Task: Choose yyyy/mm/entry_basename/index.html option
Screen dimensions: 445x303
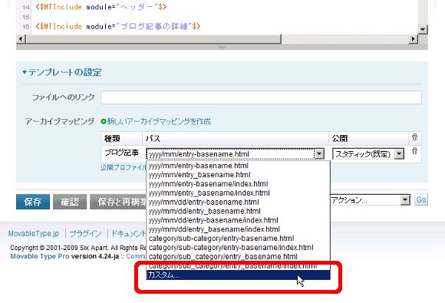Action: (238, 193)
